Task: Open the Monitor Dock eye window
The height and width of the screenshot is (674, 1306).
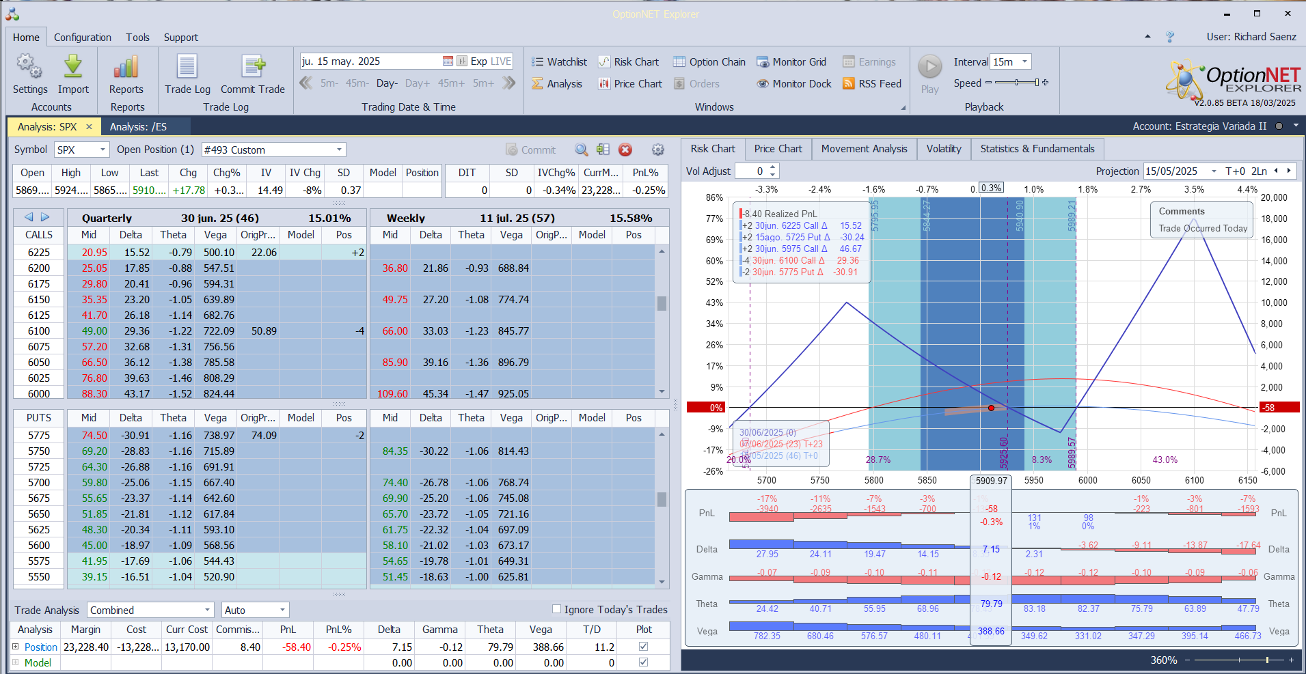Action: (794, 84)
